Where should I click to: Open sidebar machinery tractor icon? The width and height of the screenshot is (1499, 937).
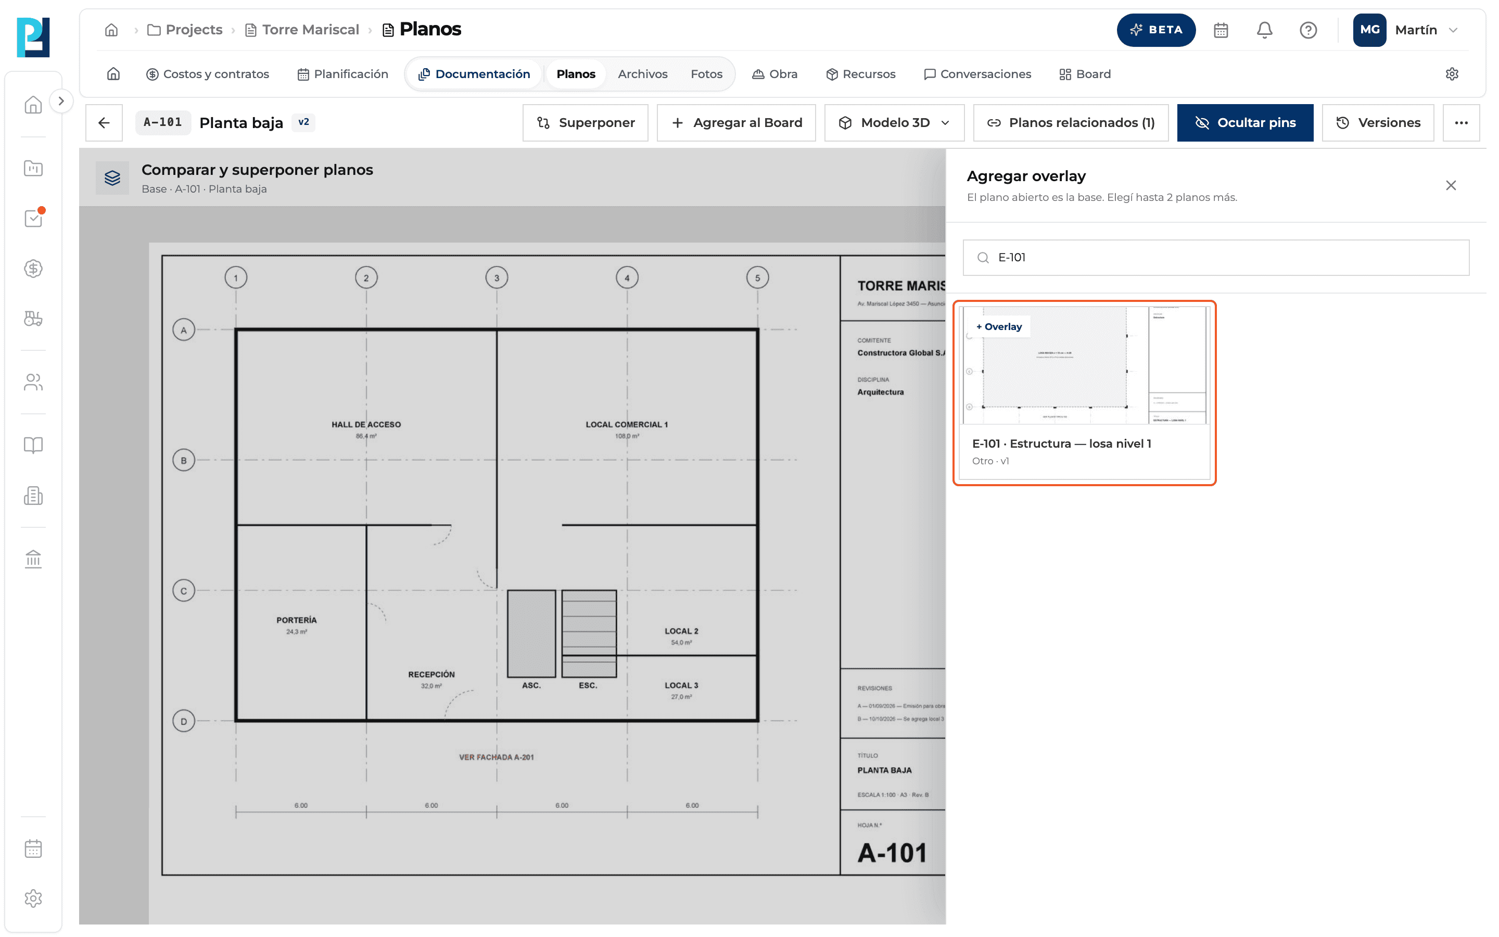coord(33,319)
